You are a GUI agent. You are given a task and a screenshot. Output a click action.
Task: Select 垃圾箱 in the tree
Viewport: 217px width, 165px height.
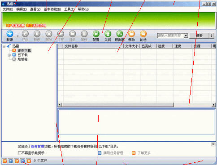click(22, 59)
